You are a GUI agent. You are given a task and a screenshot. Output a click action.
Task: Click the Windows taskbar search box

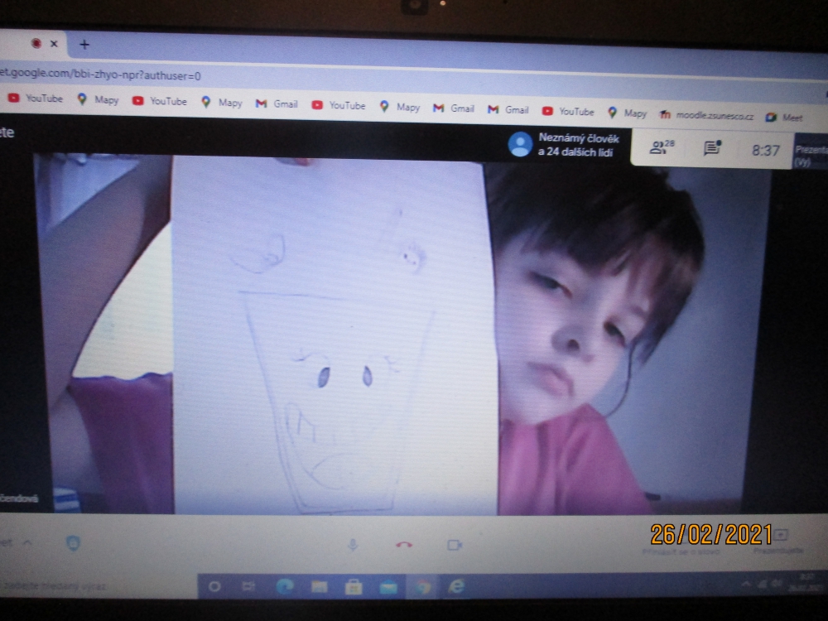coord(98,586)
